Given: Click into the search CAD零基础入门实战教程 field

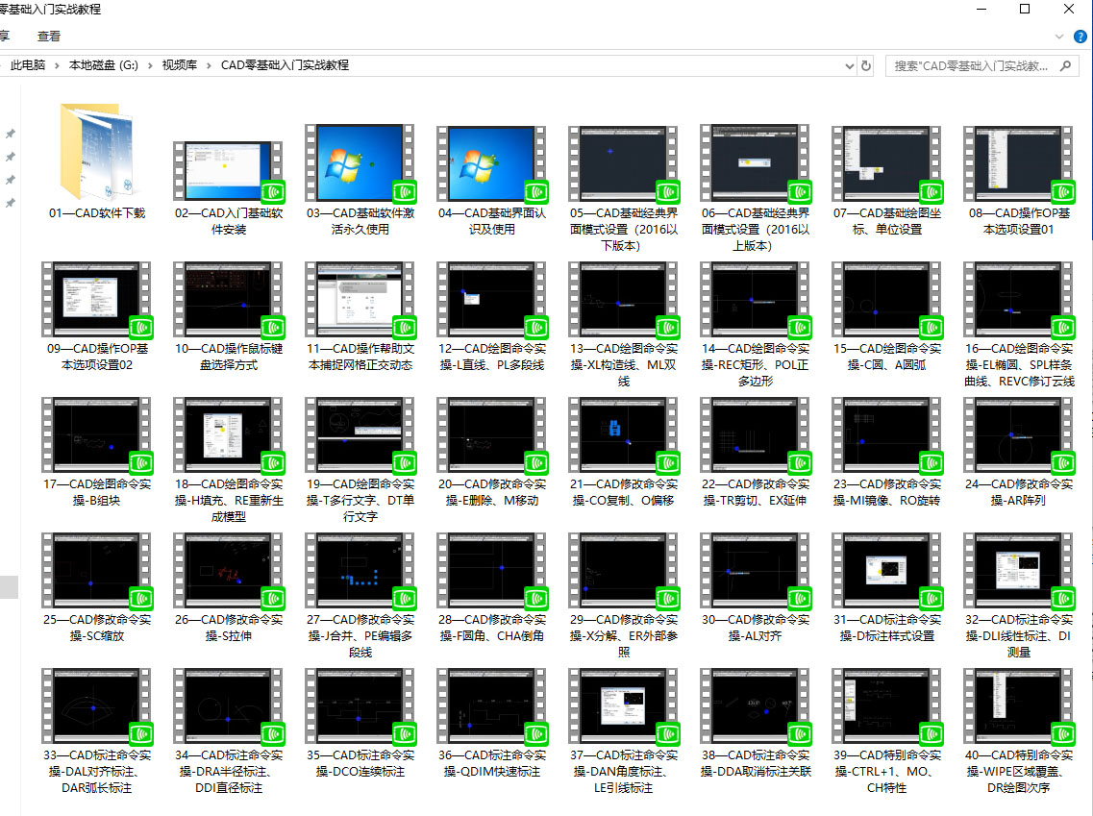Looking at the screenshot, I should click(971, 66).
